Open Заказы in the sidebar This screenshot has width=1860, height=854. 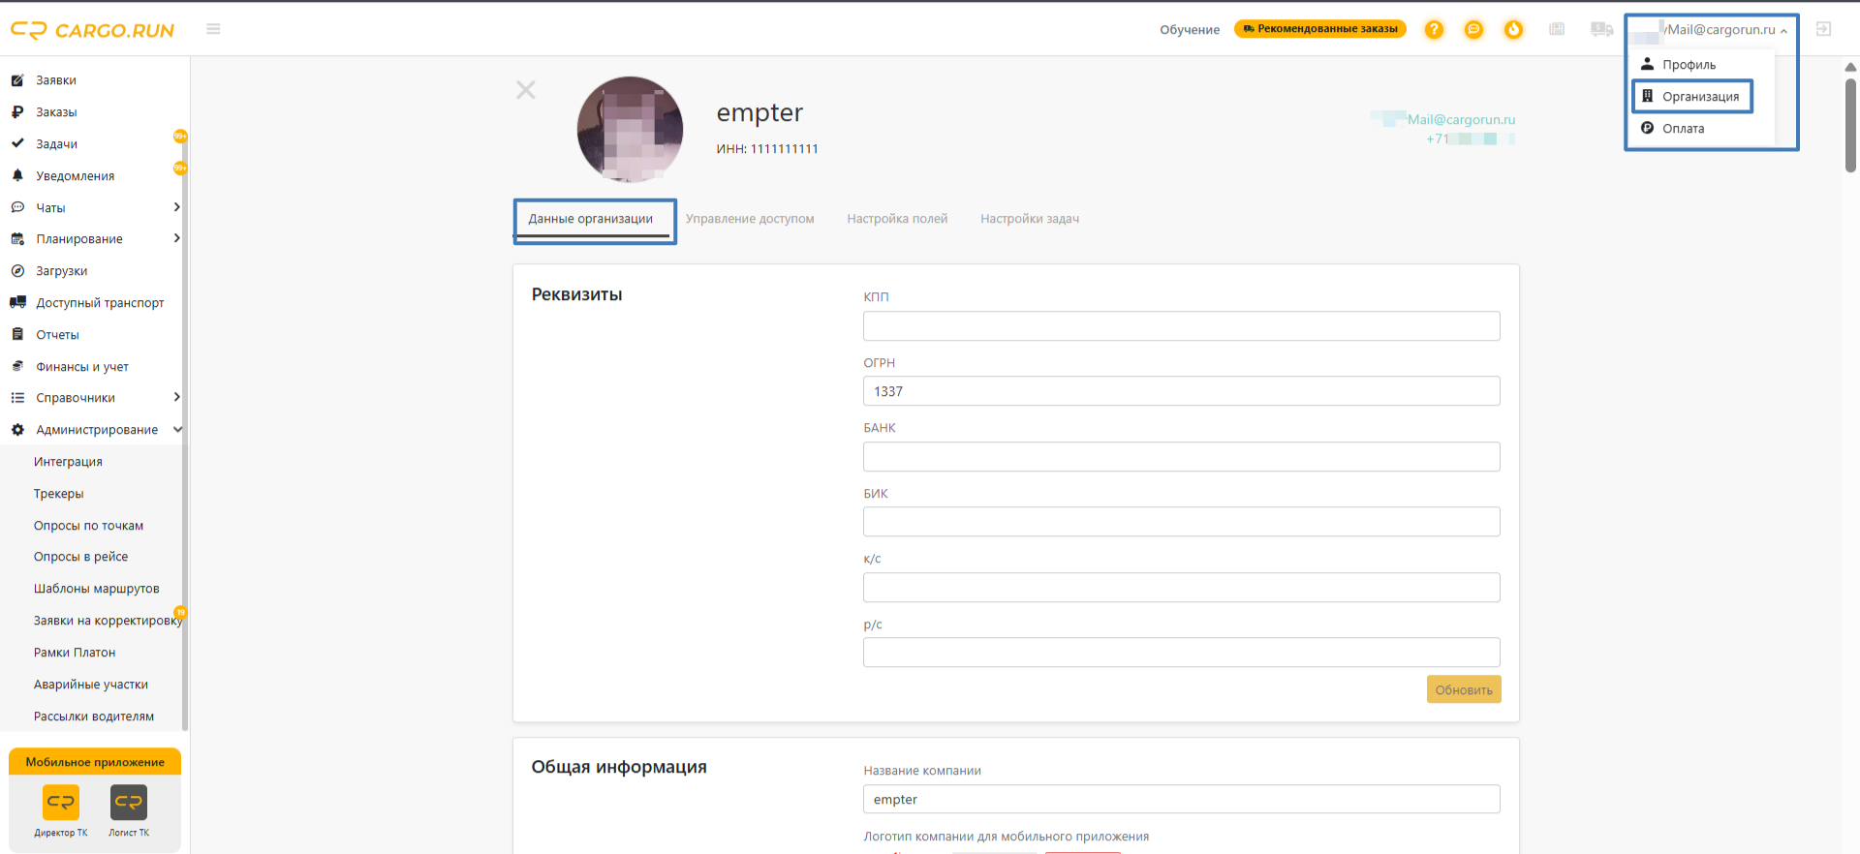(x=56, y=112)
